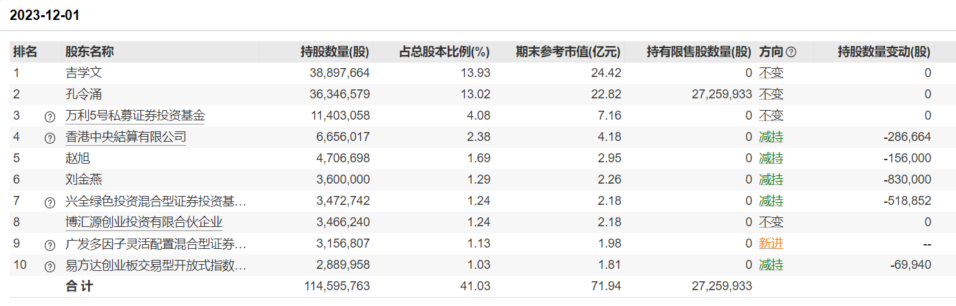Screen dimensions: 956x306
Task: Click 持股数量(股) column header
Action: point(335,52)
